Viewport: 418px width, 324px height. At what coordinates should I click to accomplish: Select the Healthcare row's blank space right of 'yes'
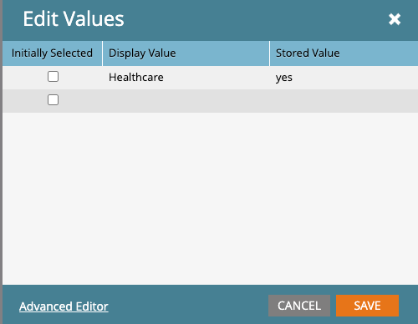pos(355,78)
